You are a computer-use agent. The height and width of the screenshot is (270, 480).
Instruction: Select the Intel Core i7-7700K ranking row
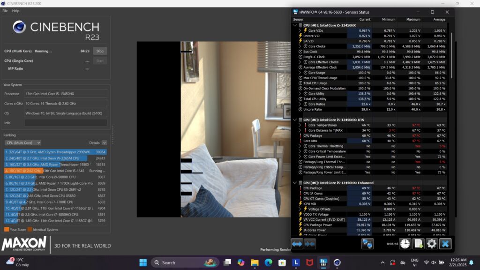55,202
